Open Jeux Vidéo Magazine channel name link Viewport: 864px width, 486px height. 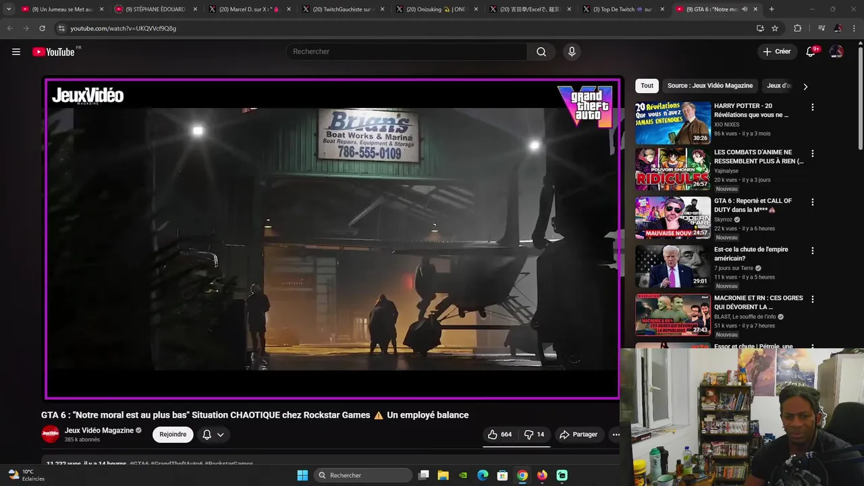click(99, 431)
